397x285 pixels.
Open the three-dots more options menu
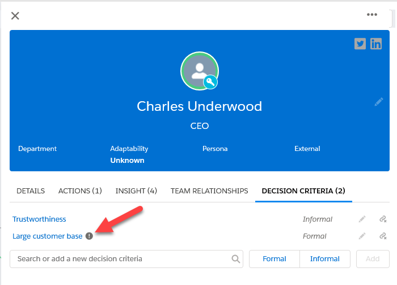coord(372,15)
